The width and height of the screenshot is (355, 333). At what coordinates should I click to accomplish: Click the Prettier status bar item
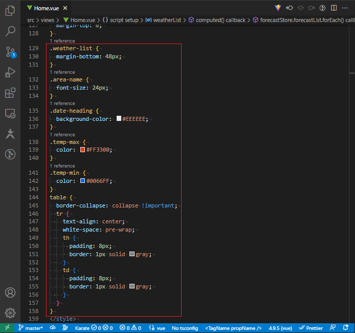click(x=311, y=328)
